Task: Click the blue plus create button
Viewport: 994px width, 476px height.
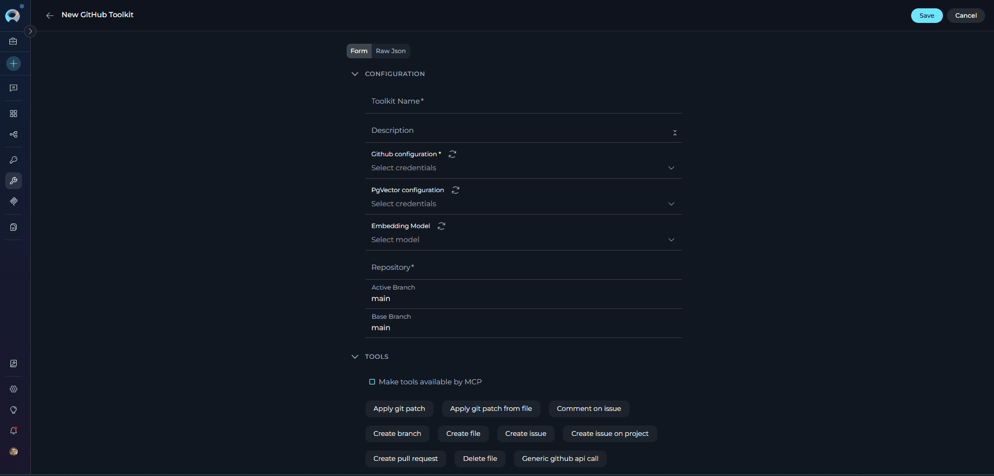Action: click(x=14, y=64)
